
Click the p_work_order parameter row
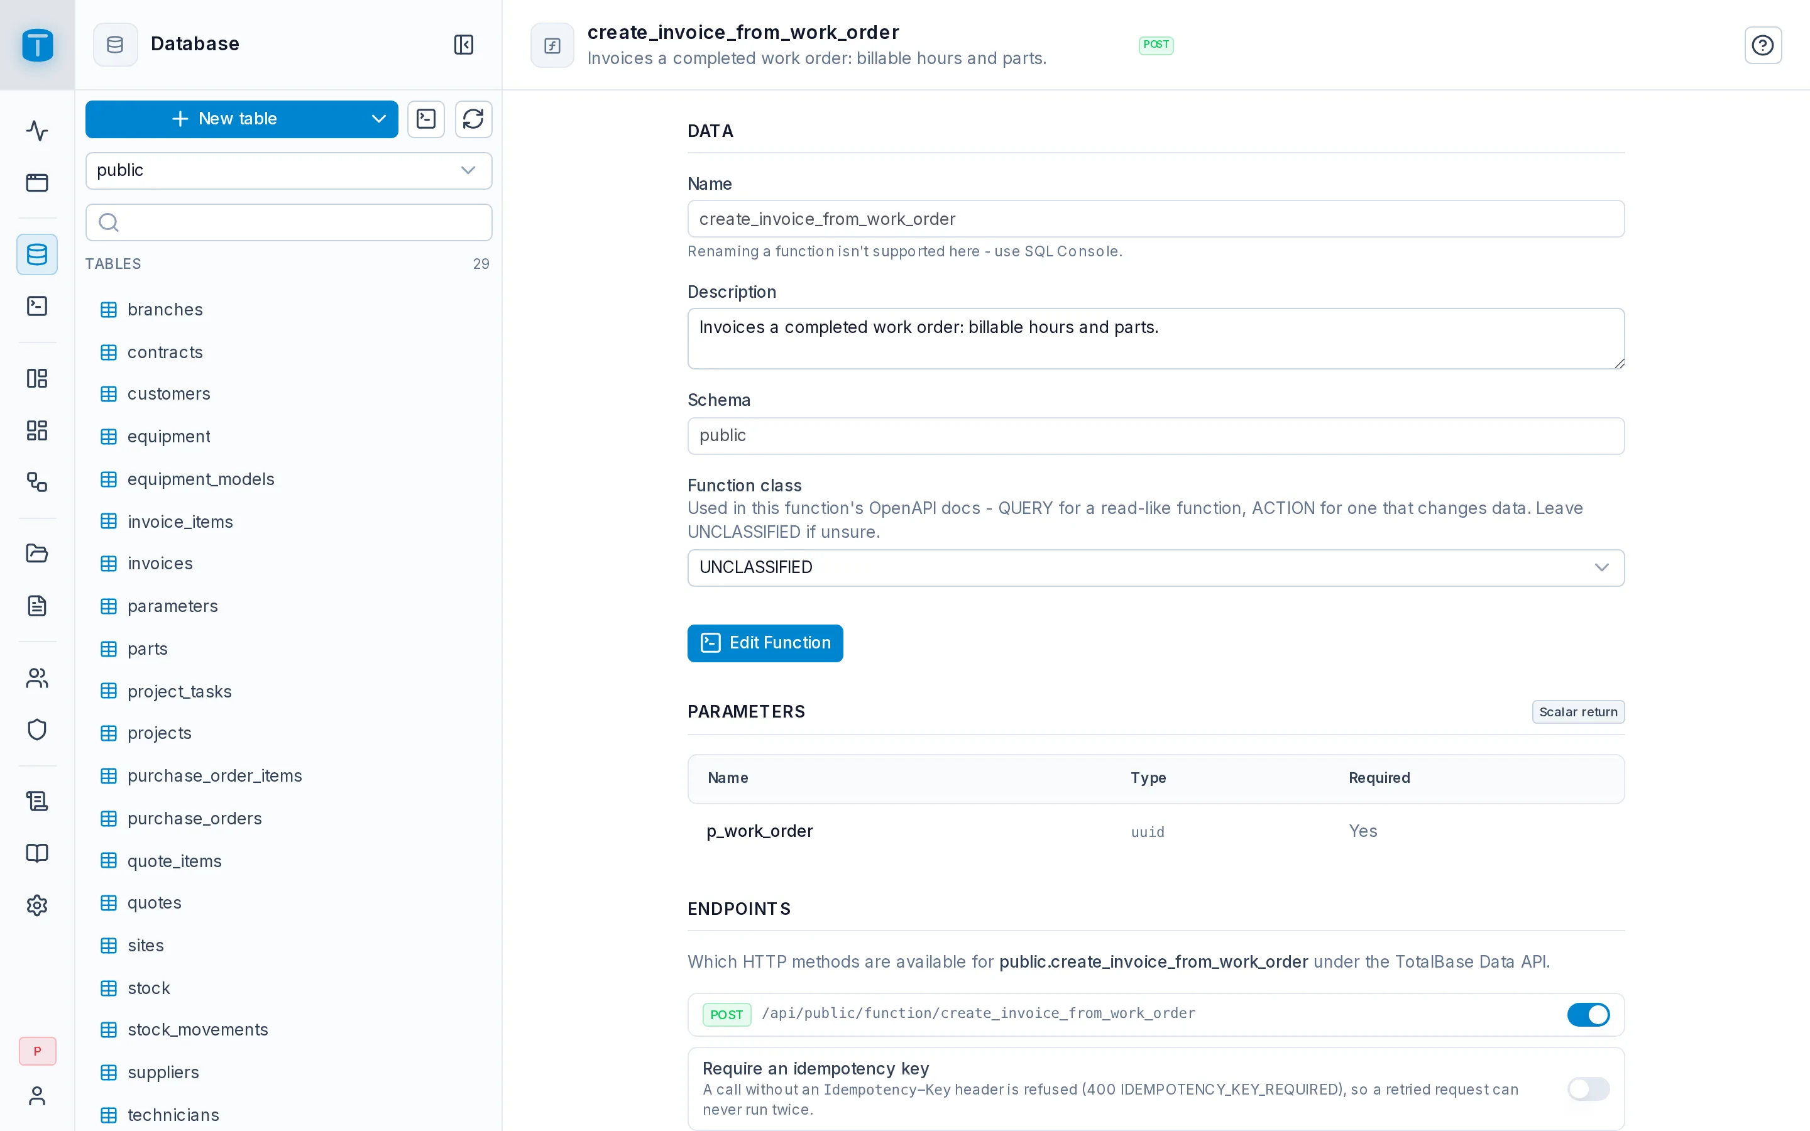point(1156,831)
